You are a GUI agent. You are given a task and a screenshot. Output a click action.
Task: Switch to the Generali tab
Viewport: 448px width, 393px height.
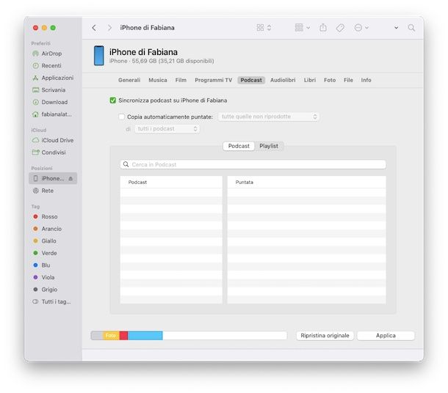[129, 80]
